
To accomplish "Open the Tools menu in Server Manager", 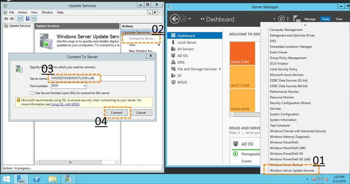I will [325, 19].
